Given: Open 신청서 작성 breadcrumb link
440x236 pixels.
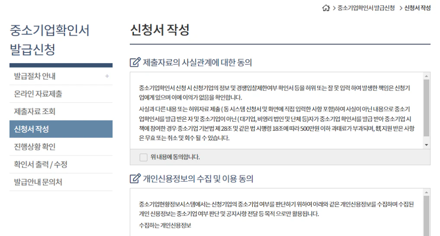Looking at the screenshot, I should pos(417,8).
